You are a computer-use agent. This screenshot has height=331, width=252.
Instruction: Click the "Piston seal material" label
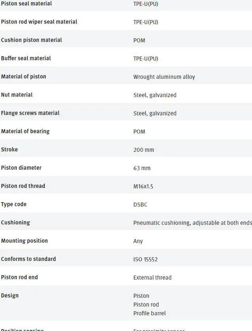pyautogui.click(x=26, y=4)
